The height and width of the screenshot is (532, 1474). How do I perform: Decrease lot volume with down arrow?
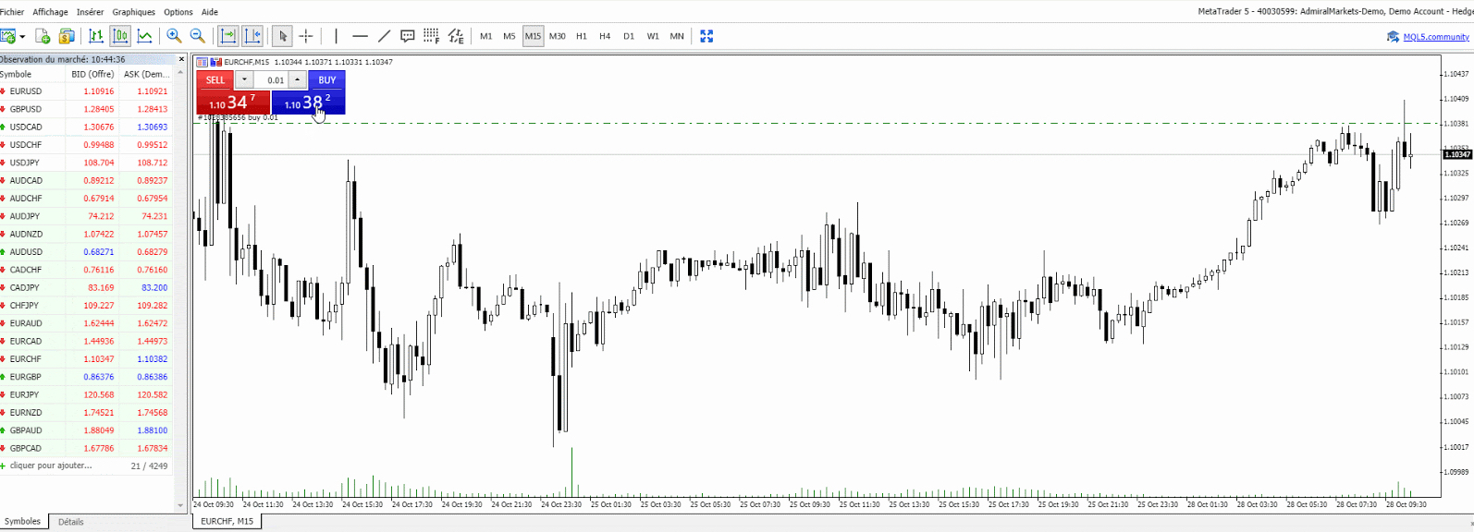click(244, 80)
